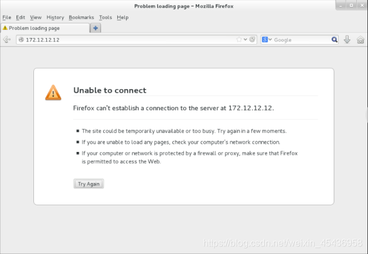Click the back navigation arrow
Viewport: 368px width, 254px height.
(6, 39)
